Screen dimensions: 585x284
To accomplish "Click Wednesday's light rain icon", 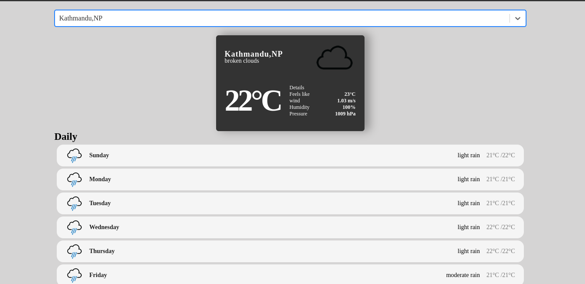I will [x=74, y=227].
